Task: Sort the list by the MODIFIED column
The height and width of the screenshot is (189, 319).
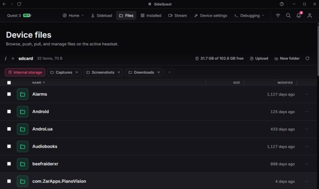Action: click(285, 83)
